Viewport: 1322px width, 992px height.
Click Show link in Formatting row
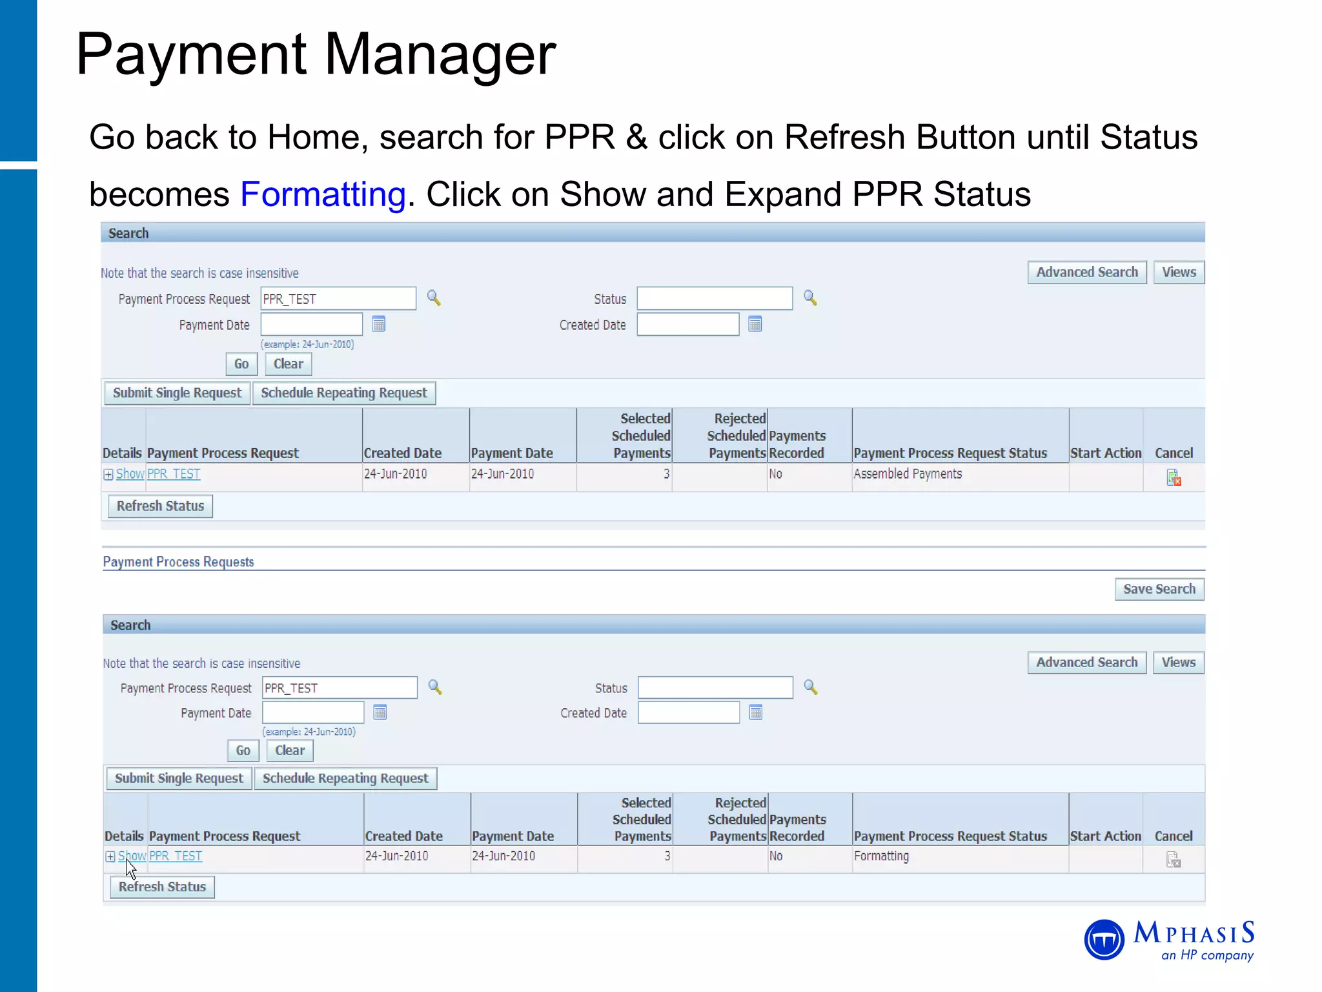click(x=132, y=856)
